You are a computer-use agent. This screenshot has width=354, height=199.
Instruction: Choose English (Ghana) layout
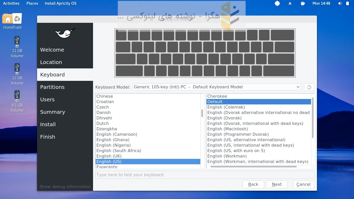point(148,140)
